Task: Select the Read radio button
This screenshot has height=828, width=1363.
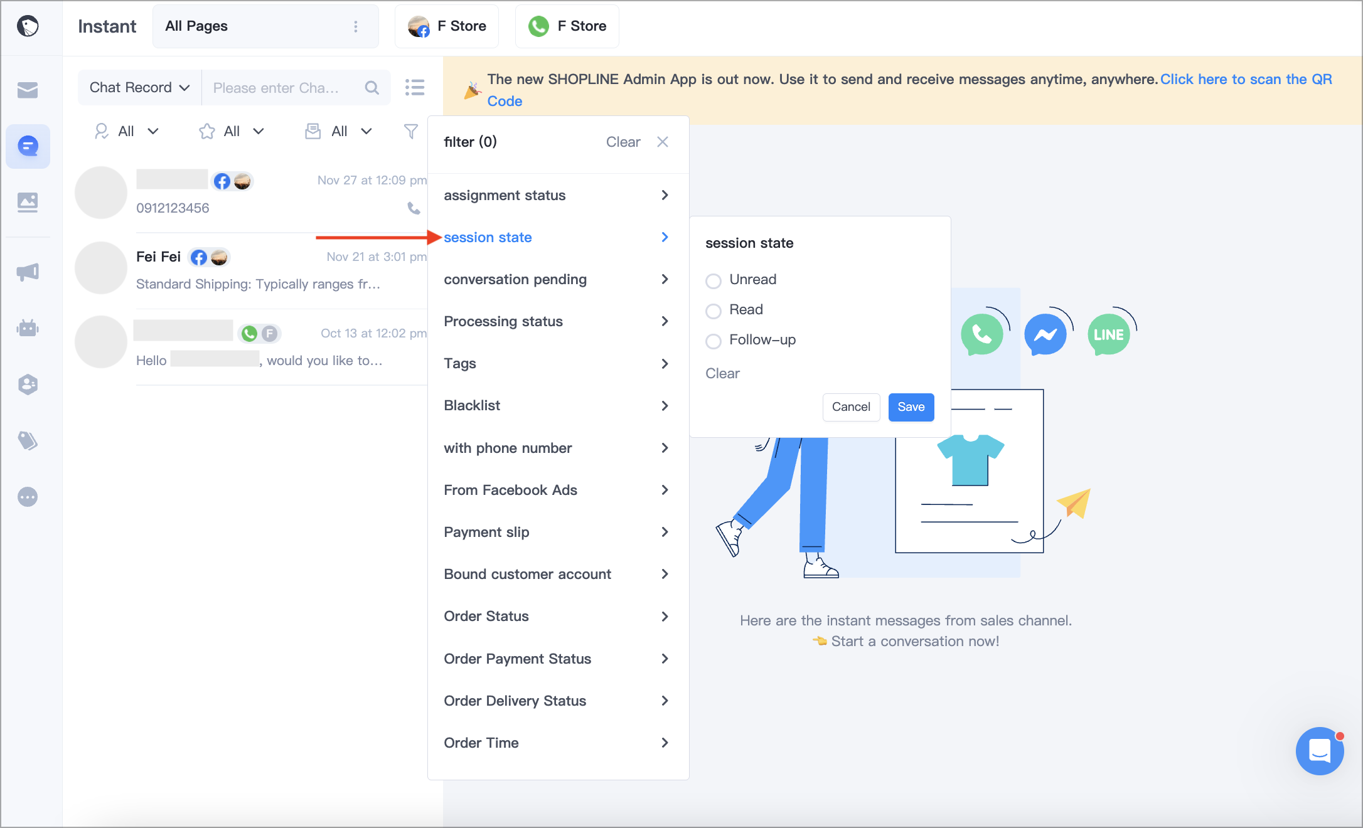Action: pos(714,310)
